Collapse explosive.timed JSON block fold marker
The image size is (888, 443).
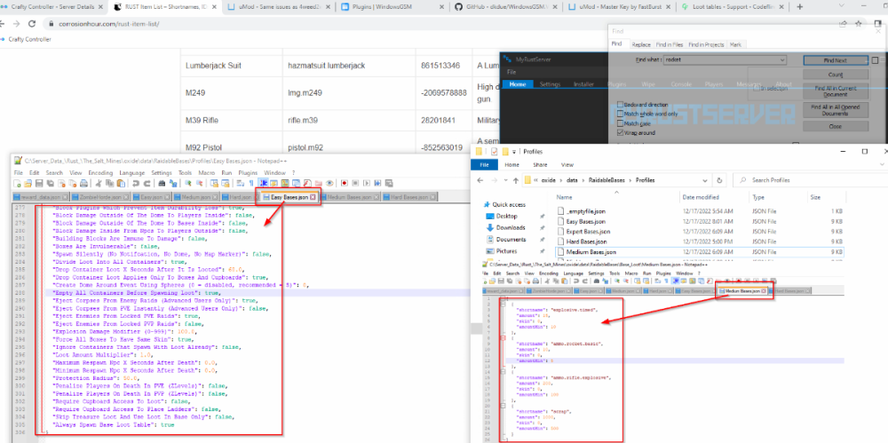click(503, 305)
